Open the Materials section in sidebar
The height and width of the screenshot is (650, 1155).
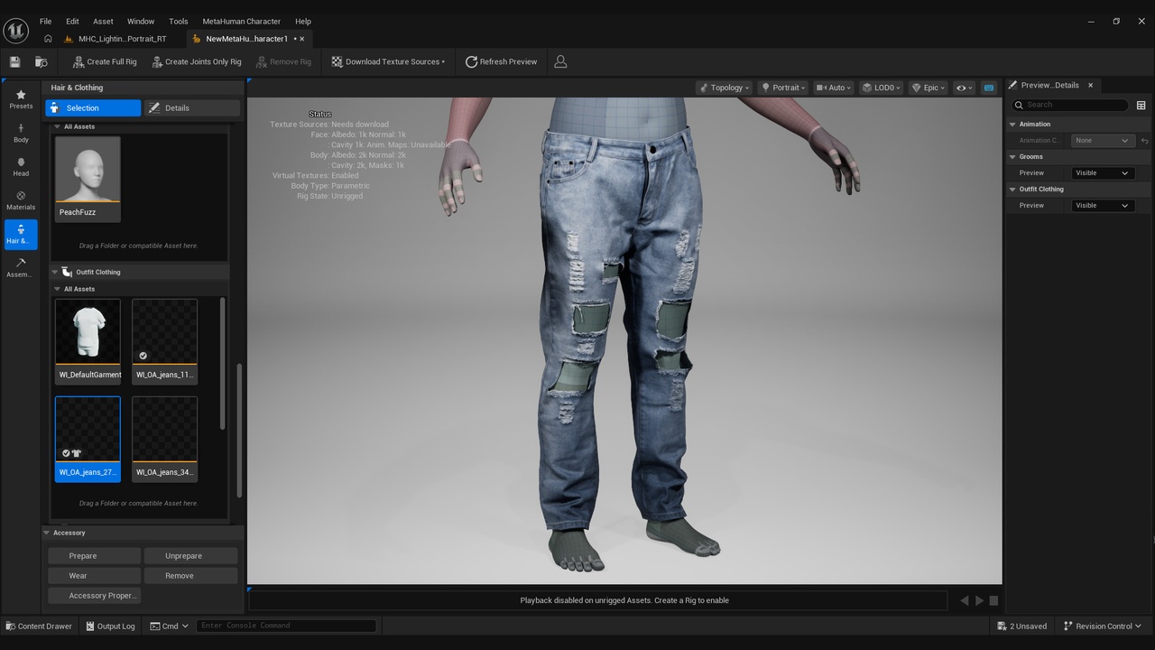[21, 200]
